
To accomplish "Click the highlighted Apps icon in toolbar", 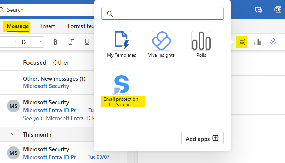I will [x=242, y=42].
